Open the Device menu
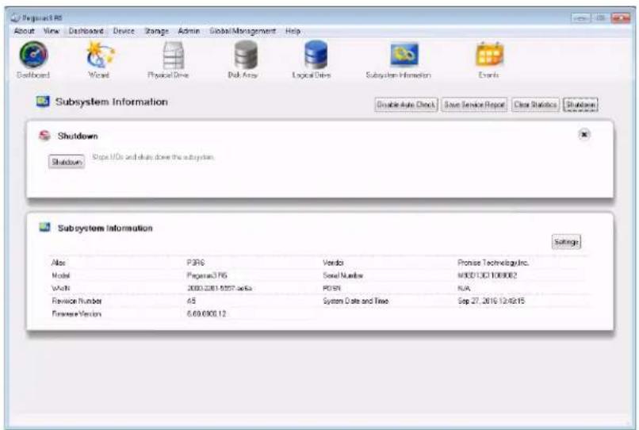Screen dimensions: 639x430 point(124,31)
